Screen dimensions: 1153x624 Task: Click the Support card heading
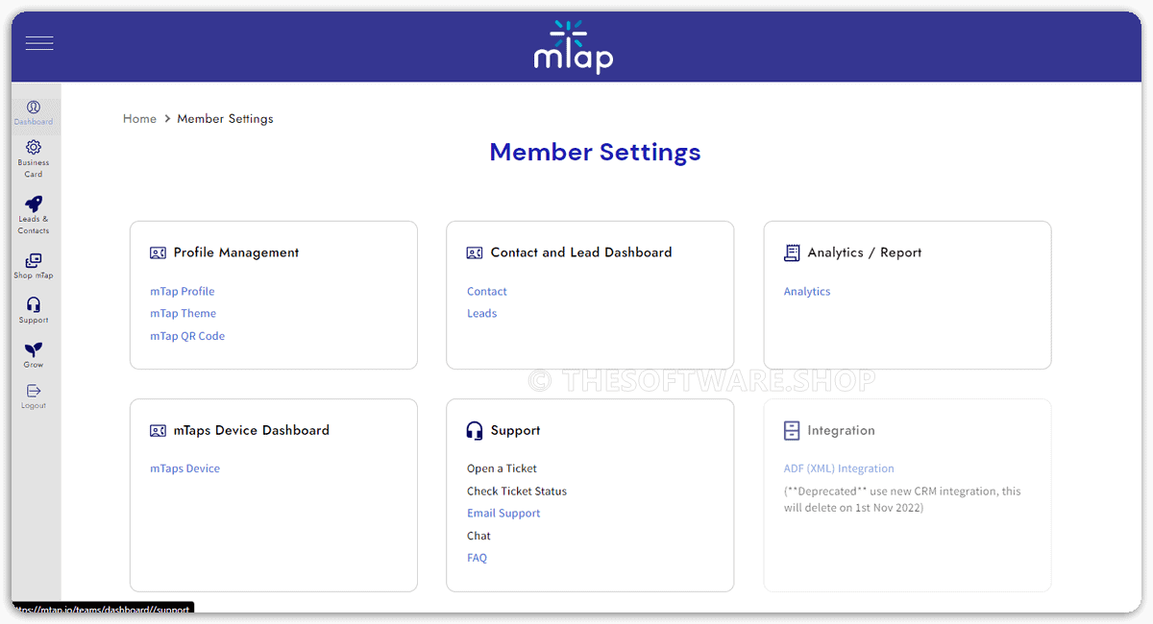[516, 431]
